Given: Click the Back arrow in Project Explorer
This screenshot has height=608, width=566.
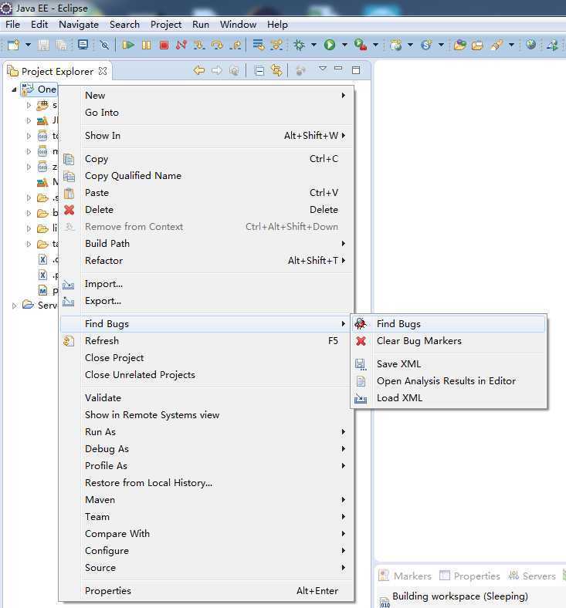Looking at the screenshot, I should coord(199,70).
